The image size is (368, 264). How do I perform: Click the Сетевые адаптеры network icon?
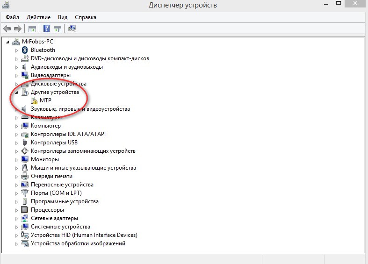tap(25, 218)
